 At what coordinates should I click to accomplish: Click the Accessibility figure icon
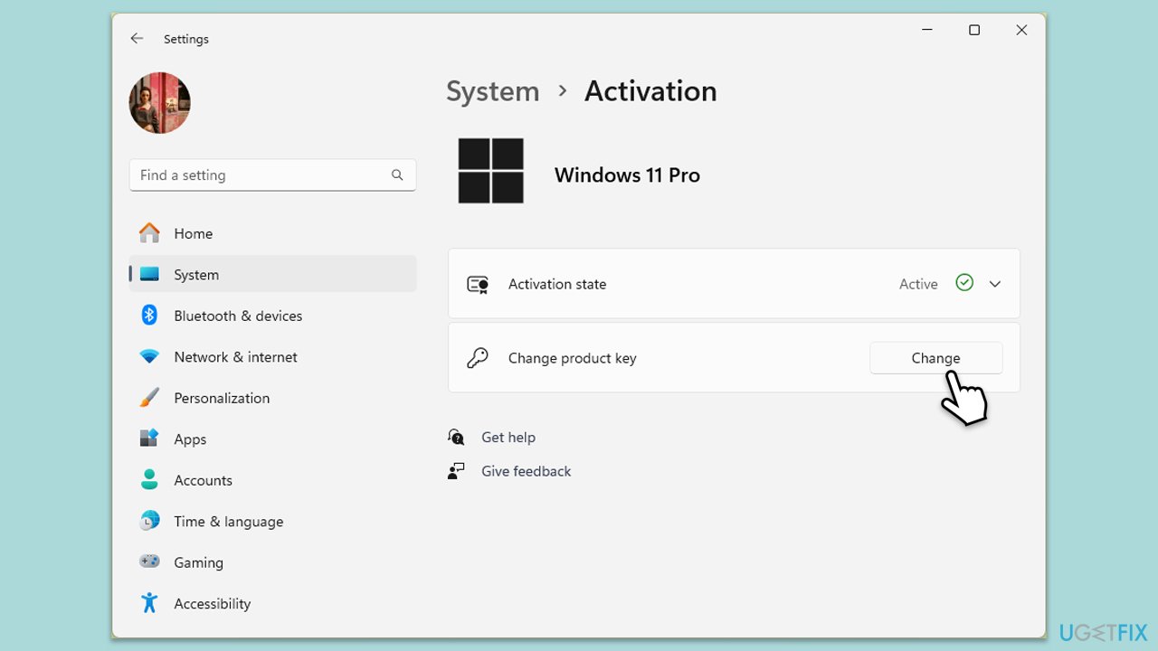tap(149, 603)
